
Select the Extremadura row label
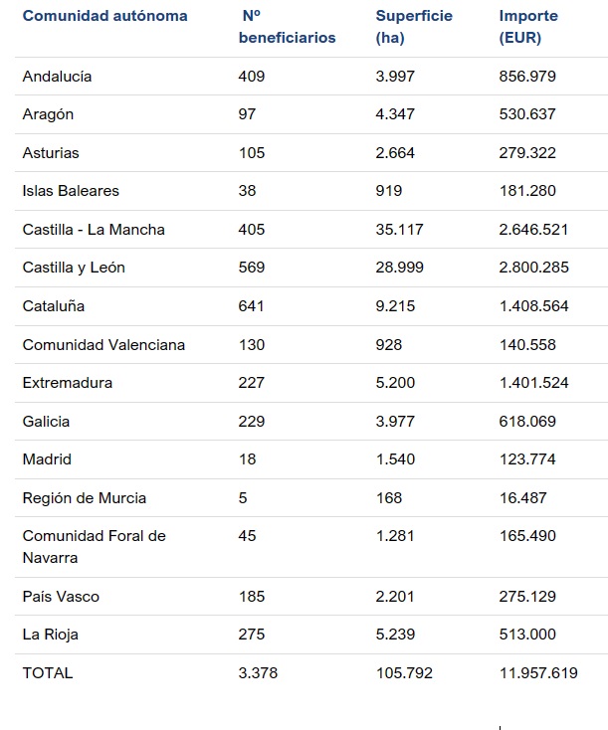tap(68, 383)
